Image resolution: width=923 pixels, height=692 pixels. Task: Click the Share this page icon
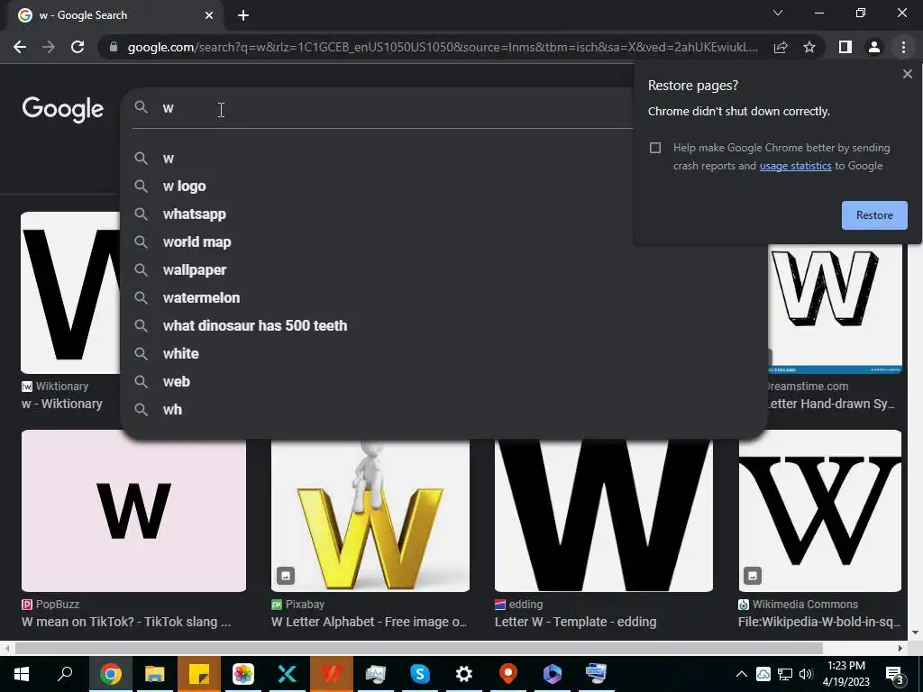(x=781, y=47)
